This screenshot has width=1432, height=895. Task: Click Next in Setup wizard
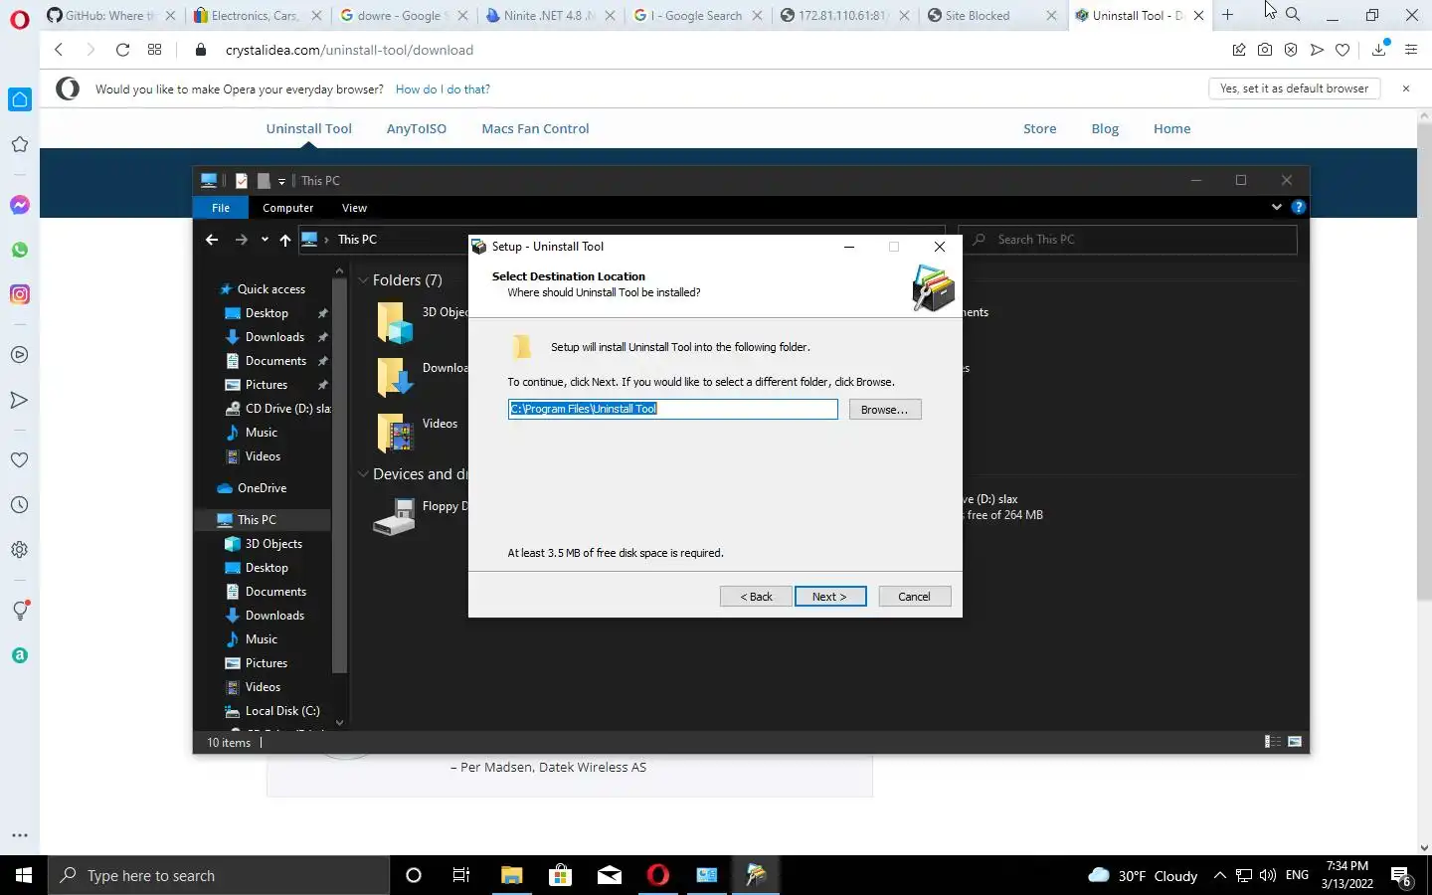point(830,597)
